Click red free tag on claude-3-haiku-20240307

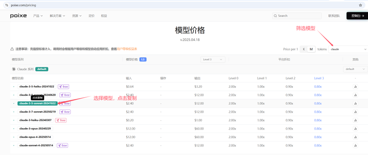61,120
